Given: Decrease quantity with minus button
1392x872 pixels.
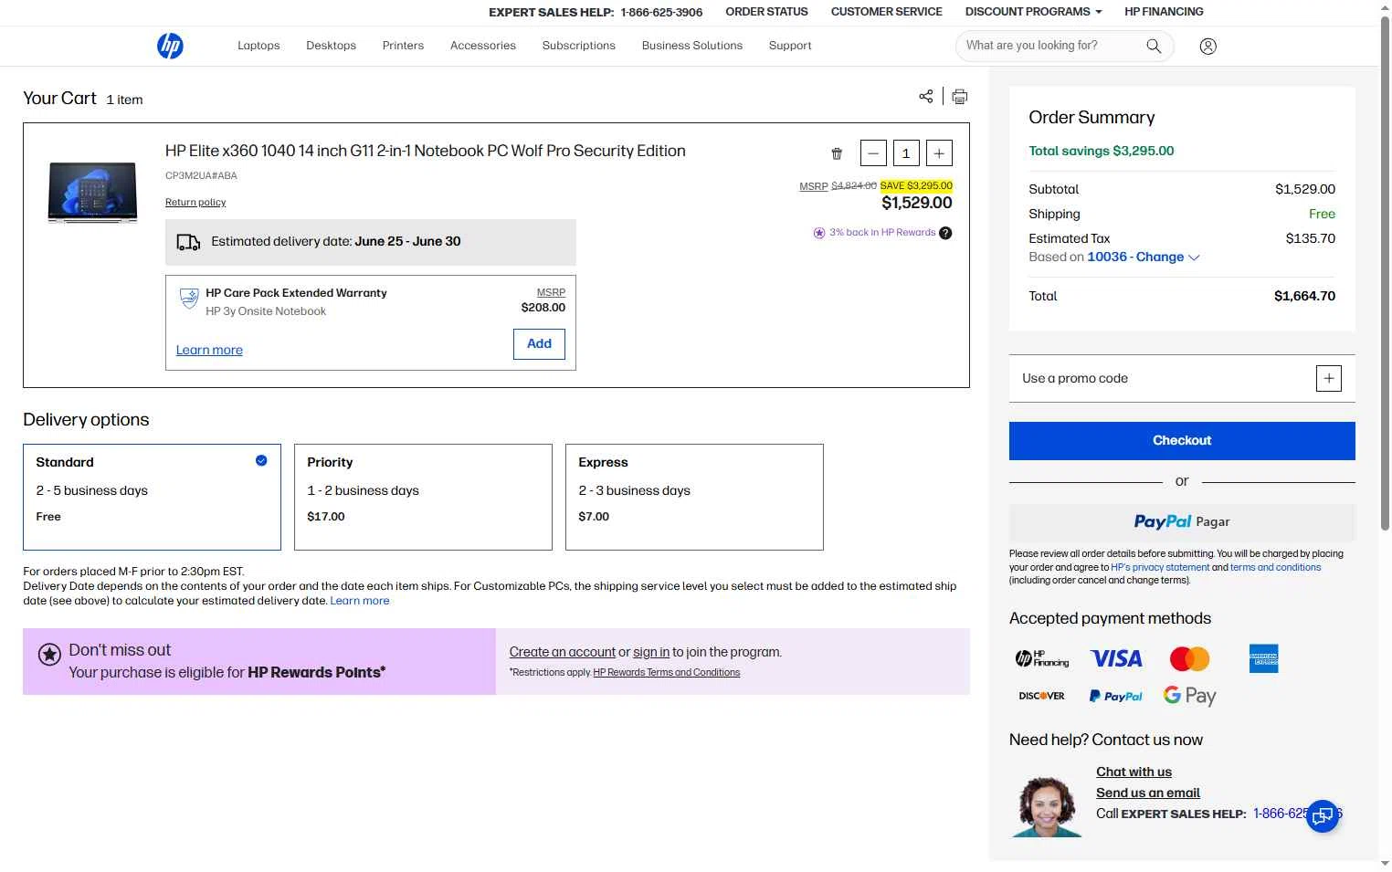Looking at the screenshot, I should point(873,153).
